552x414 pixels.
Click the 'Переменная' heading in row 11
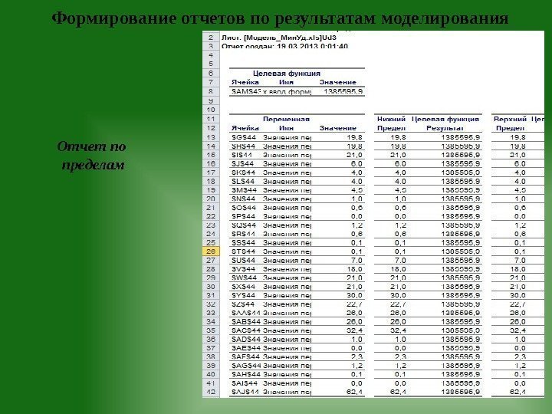[286, 119]
